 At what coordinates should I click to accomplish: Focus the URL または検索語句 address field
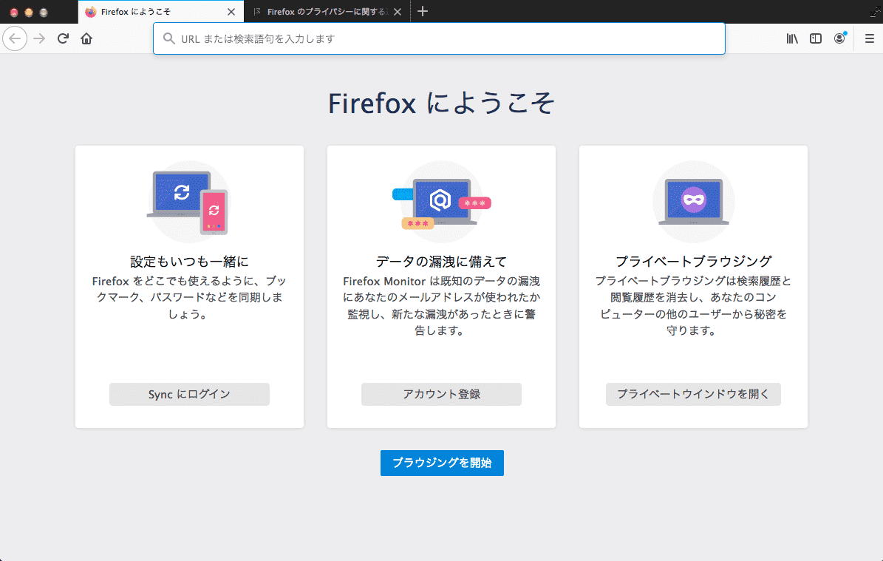pyautogui.click(x=439, y=38)
